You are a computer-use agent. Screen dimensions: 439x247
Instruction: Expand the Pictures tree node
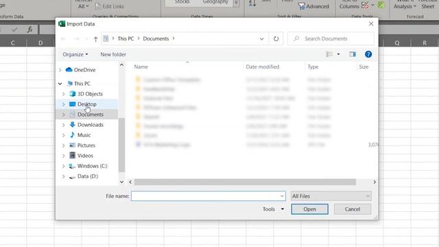[64, 145]
